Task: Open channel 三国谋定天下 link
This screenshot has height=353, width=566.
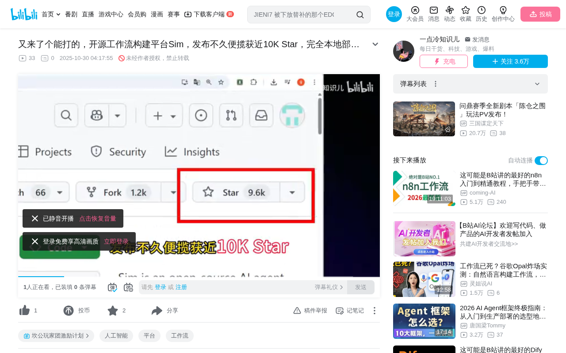Action: coord(486,124)
